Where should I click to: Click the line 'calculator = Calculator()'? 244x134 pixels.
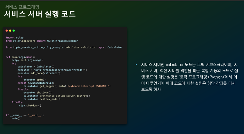click(x=36, y=67)
